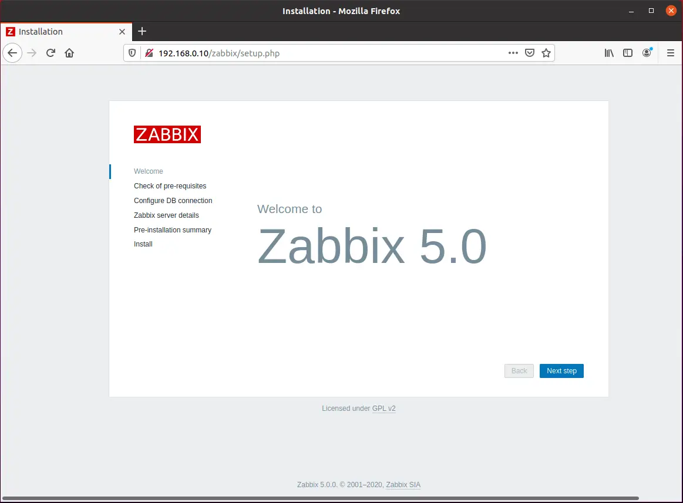Click the ZABBIX logo
Viewport: 683px width, 503px height.
click(x=167, y=134)
